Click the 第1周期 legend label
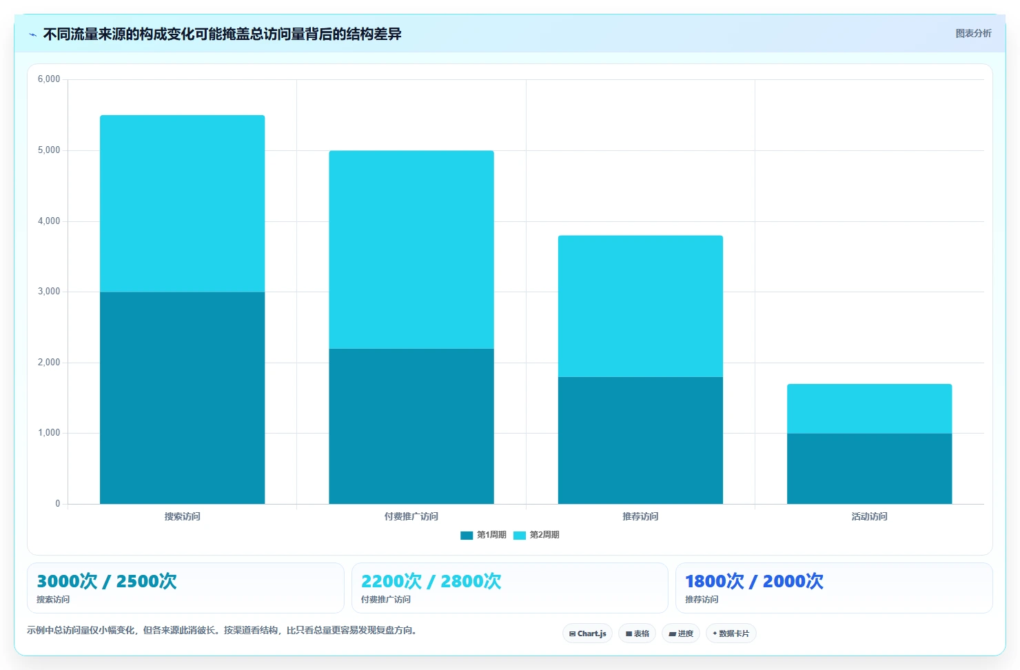 491,535
